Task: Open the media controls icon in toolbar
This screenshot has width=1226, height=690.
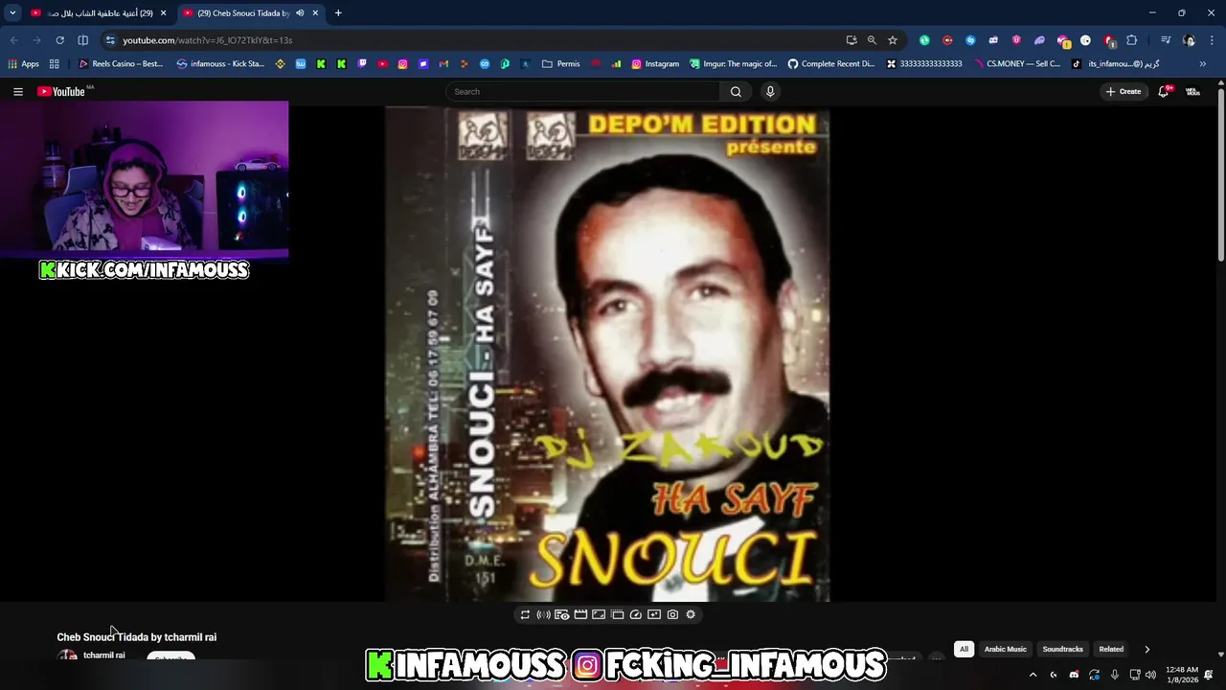Action: 1166,40
